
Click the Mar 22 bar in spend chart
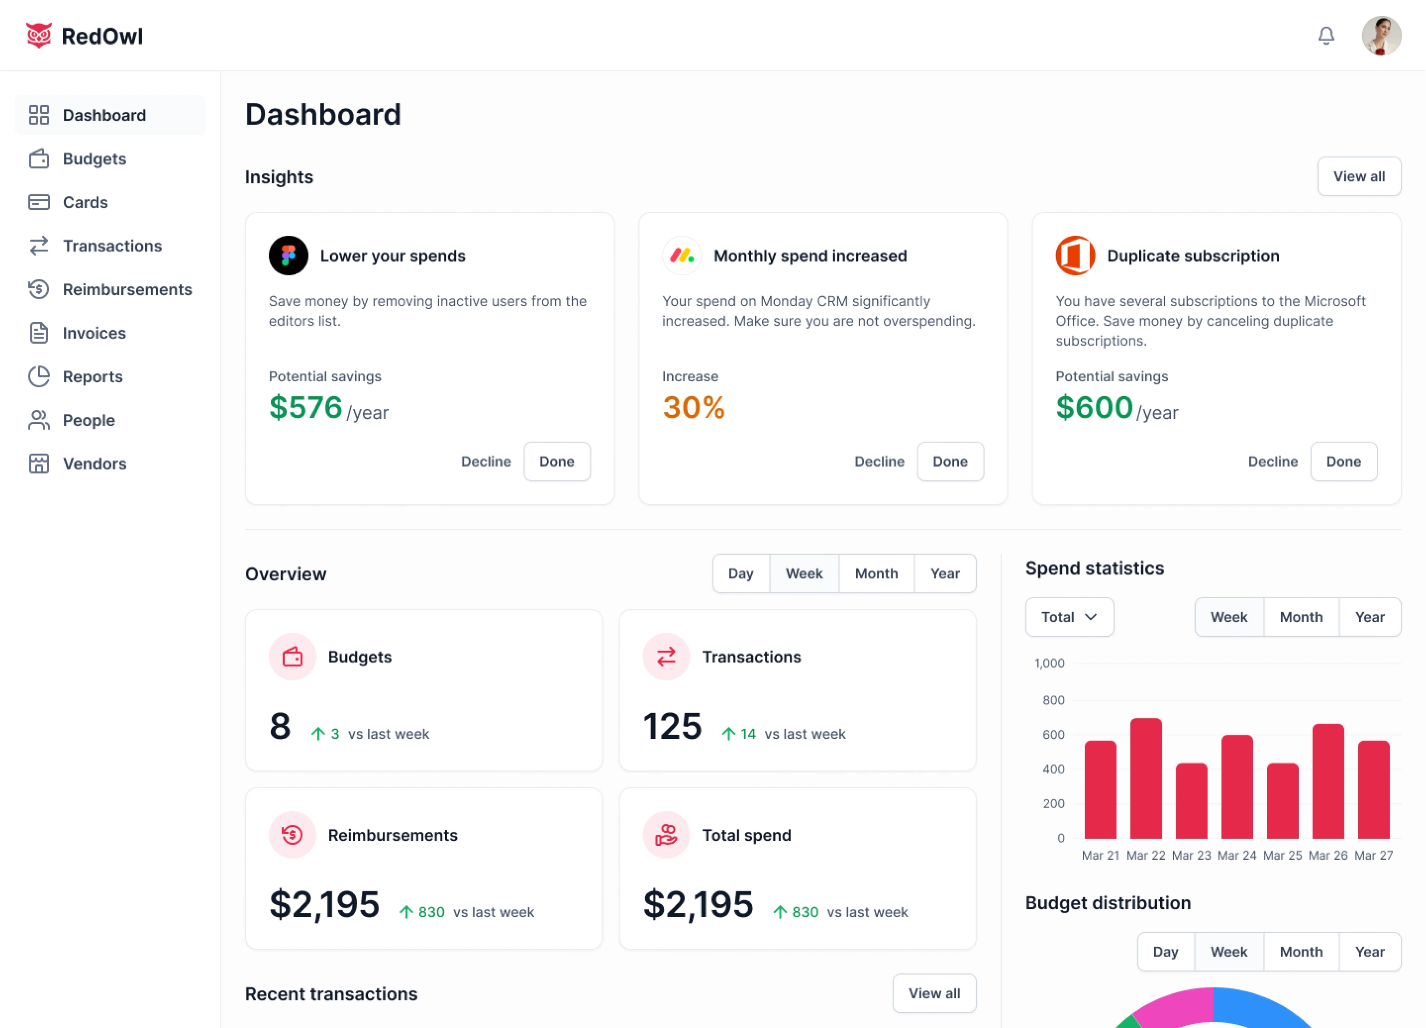point(1146,778)
